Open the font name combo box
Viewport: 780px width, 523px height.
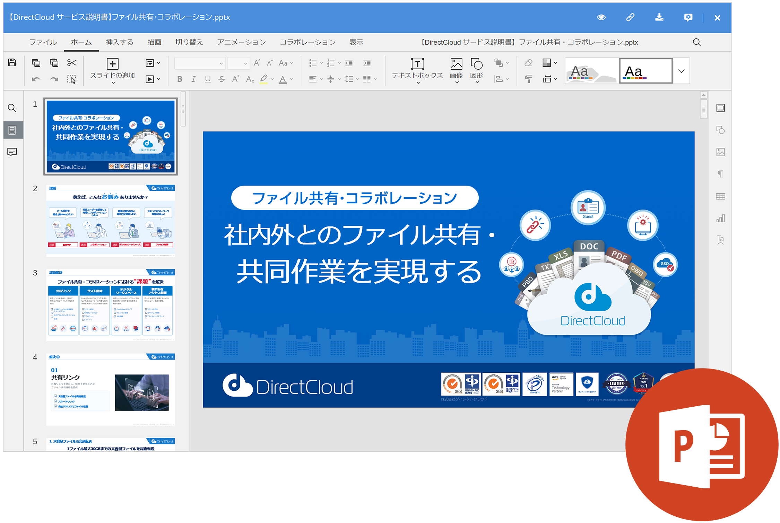200,63
